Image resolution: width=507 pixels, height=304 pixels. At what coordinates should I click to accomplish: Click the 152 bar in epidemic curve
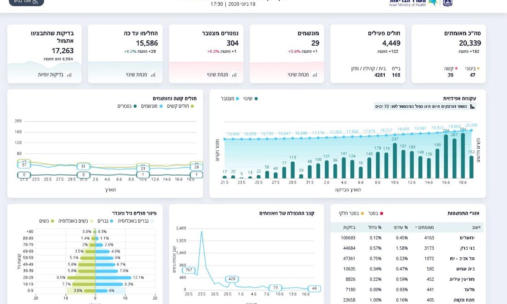coord(472,167)
